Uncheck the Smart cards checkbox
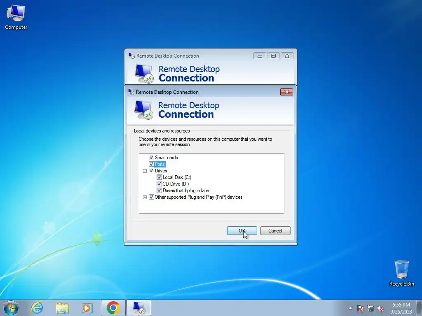This screenshot has width=422, height=316. (x=151, y=158)
